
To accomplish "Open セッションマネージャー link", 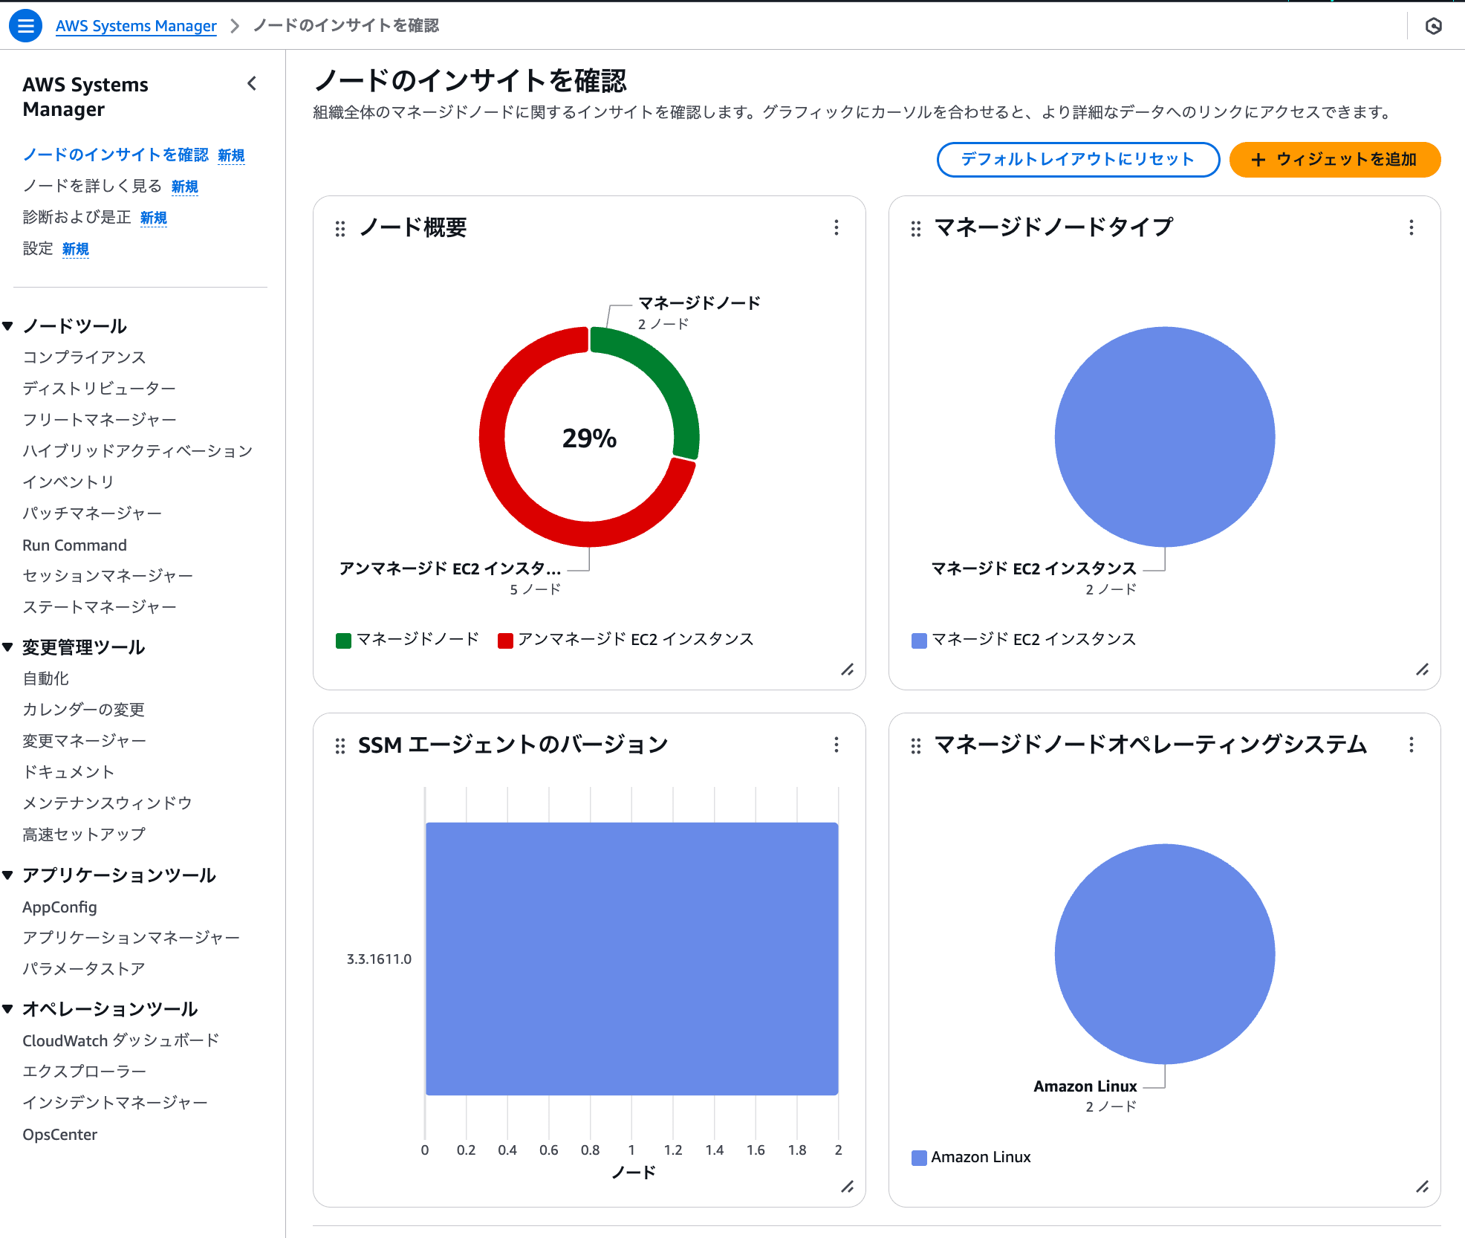I will click(108, 576).
